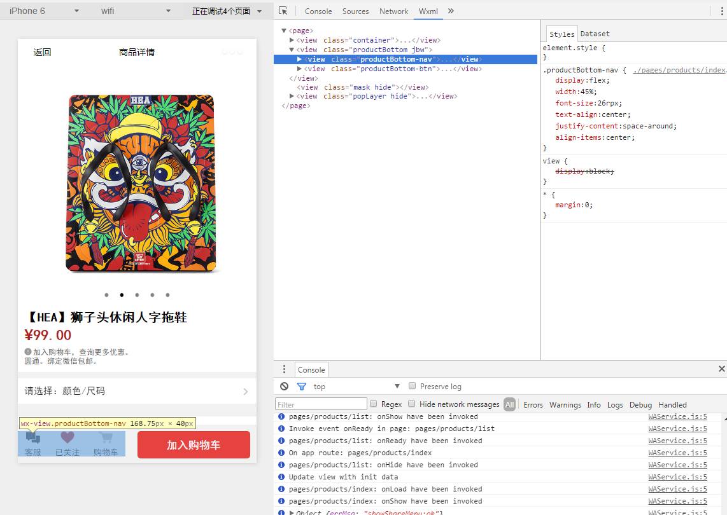Click info icon of Update view with init data
The image size is (727, 515).
coord(281,477)
